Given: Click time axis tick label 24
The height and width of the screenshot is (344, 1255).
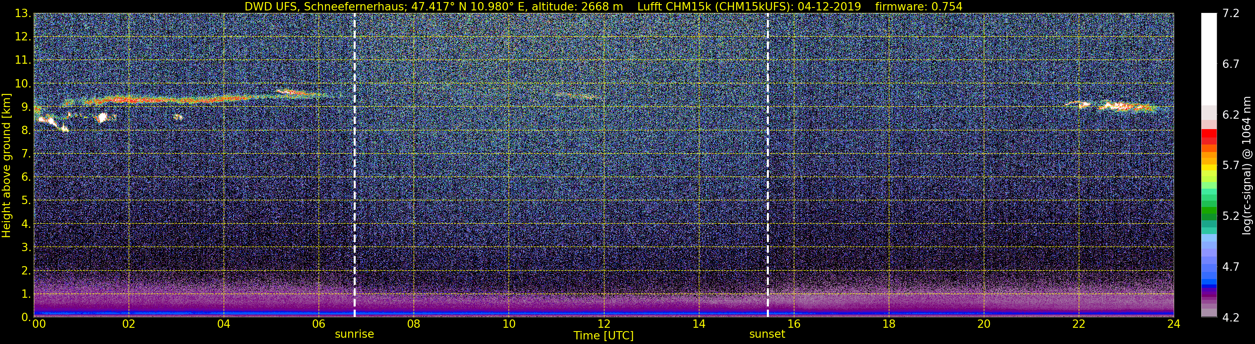Looking at the screenshot, I should tap(1174, 324).
